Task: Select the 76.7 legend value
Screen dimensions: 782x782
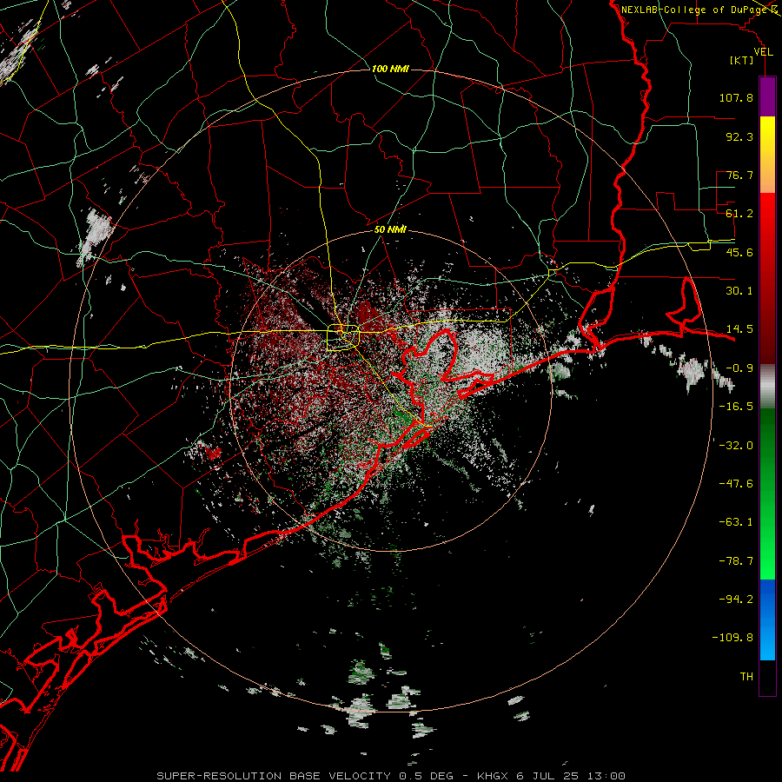Action: point(739,175)
